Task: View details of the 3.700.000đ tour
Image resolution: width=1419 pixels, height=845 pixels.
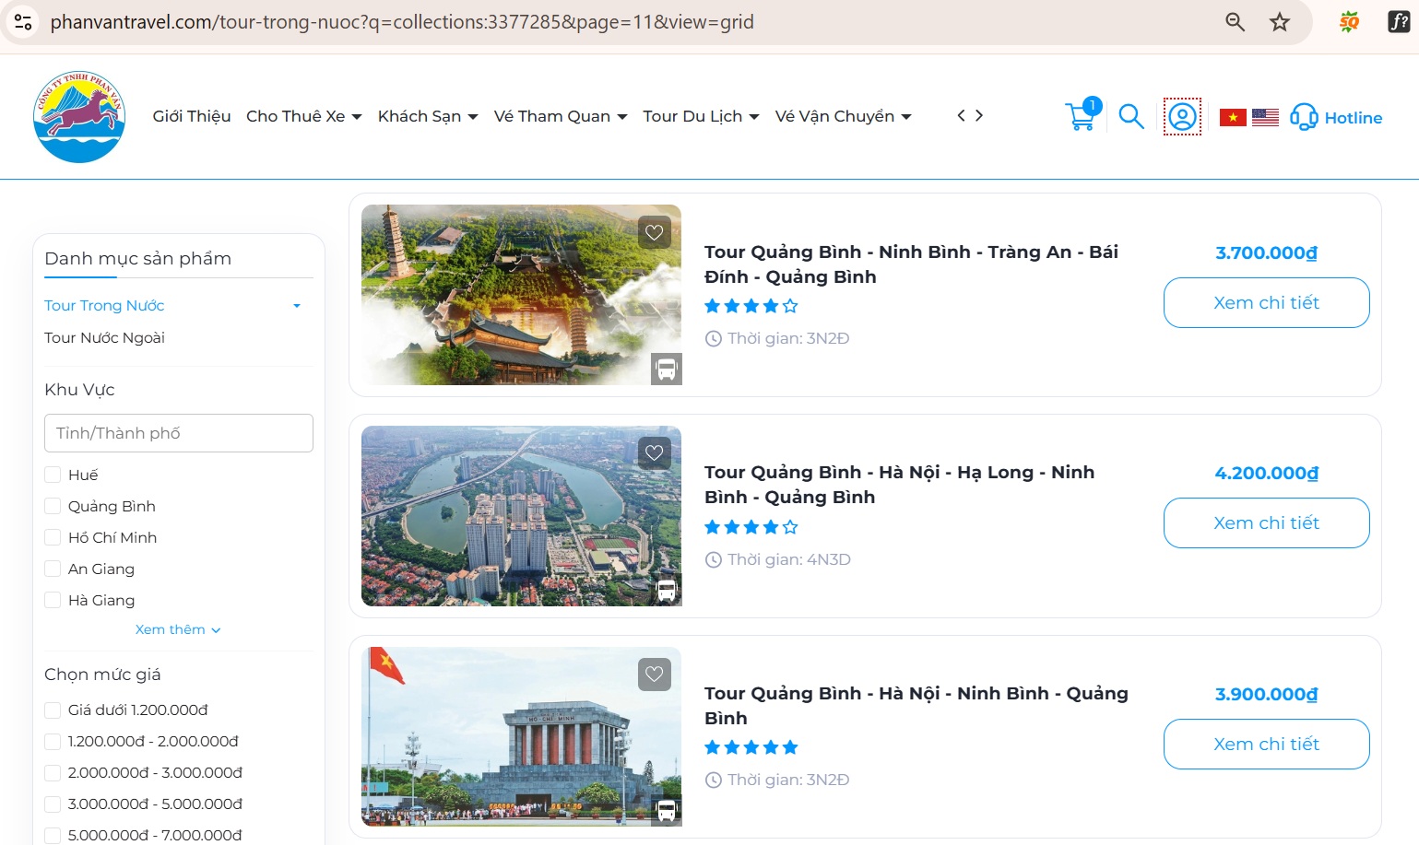Action: click(1266, 302)
